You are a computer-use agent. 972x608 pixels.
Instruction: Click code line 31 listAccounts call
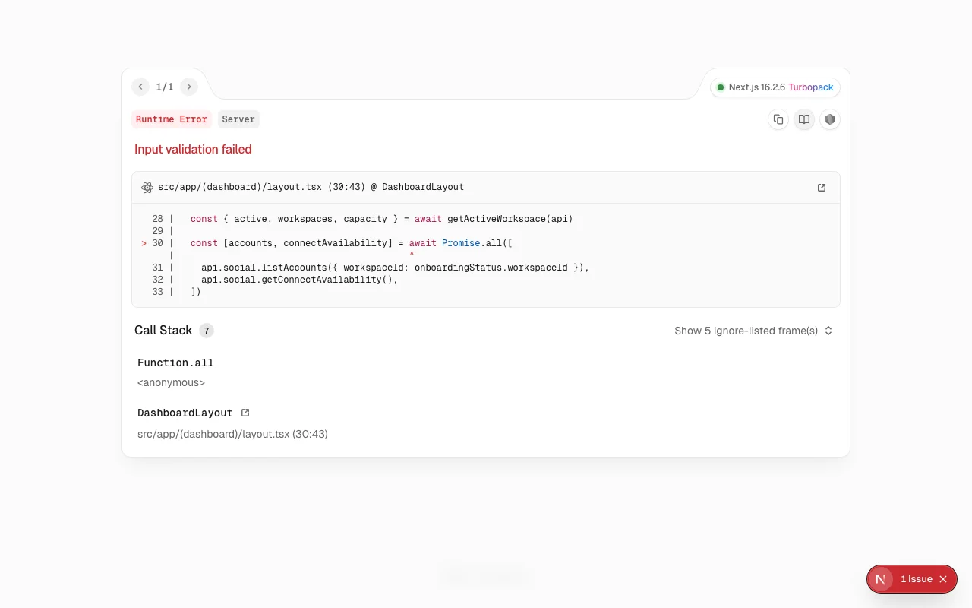pos(396,268)
